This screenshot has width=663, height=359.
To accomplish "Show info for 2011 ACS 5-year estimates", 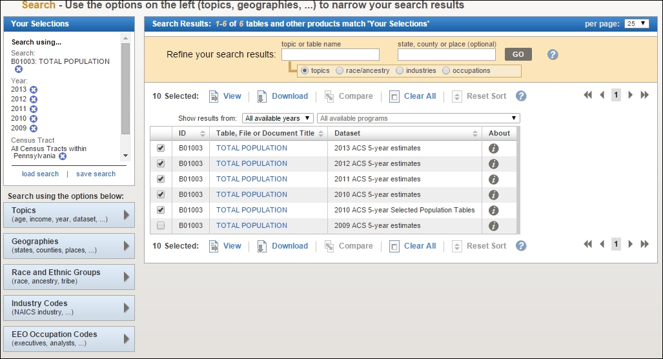I will click(493, 179).
